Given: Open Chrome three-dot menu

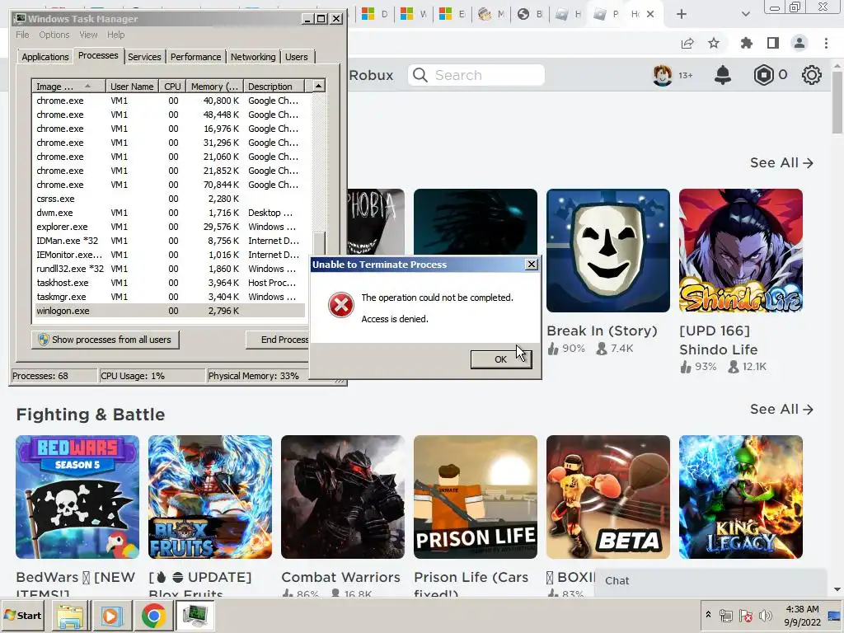Looking at the screenshot, I should pyautogui.click(x=826, y=43).
